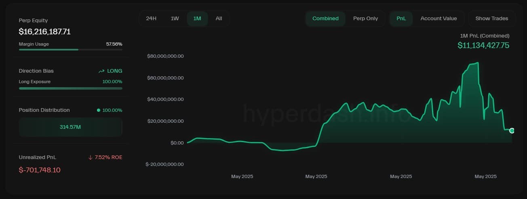Click the Margin Usage progress bar
This screenshot has height=199, width=527.
pos(70,50)
